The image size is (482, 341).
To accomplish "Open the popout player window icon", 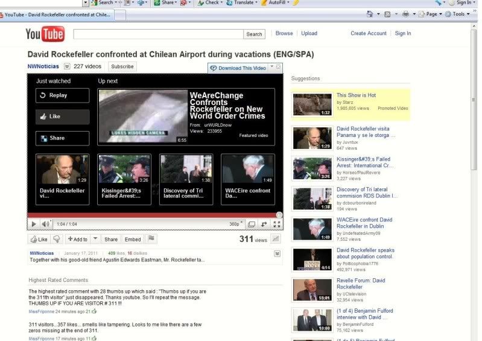I will point(252,224).
